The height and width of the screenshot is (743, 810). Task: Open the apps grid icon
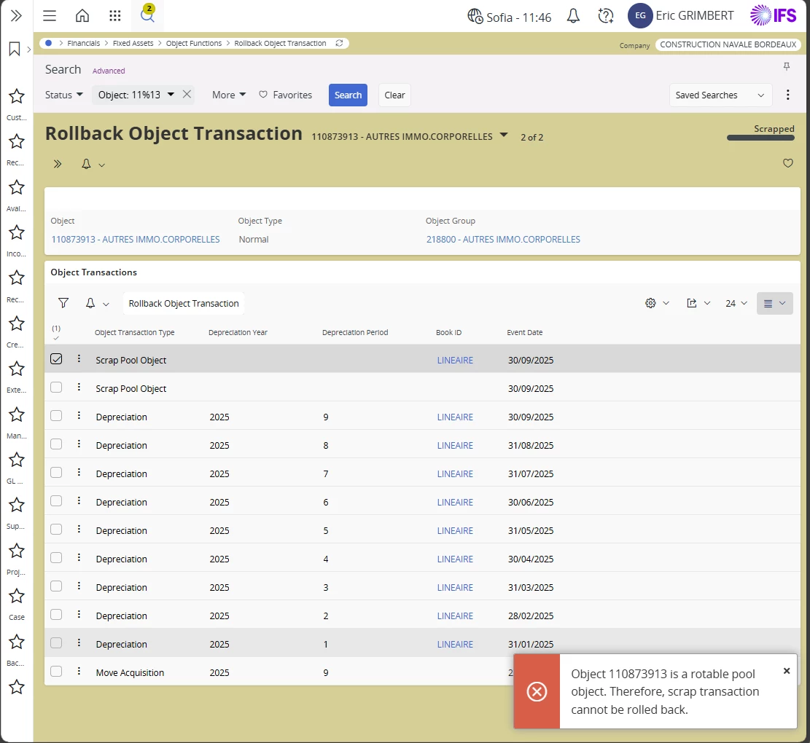(115, 16)
